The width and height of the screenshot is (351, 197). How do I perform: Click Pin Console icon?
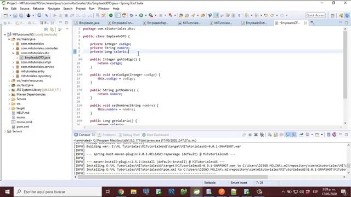(301, 135)
